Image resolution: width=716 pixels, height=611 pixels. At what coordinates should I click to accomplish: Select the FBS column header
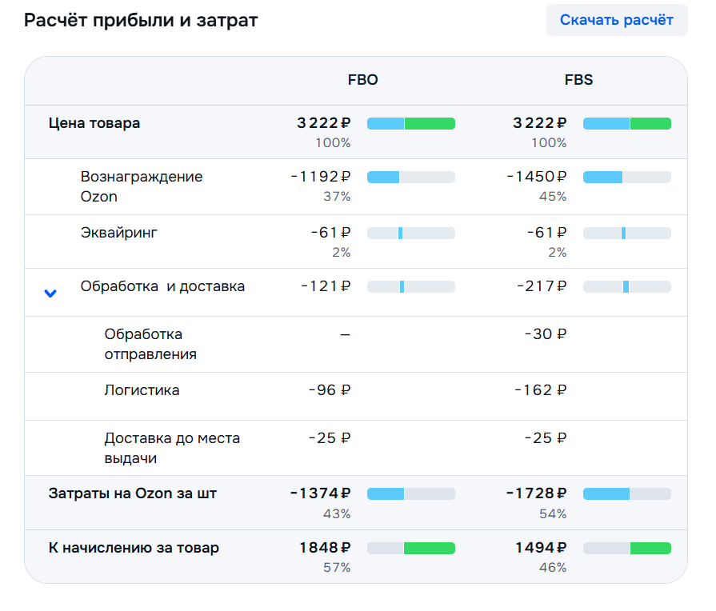[578, 80]
